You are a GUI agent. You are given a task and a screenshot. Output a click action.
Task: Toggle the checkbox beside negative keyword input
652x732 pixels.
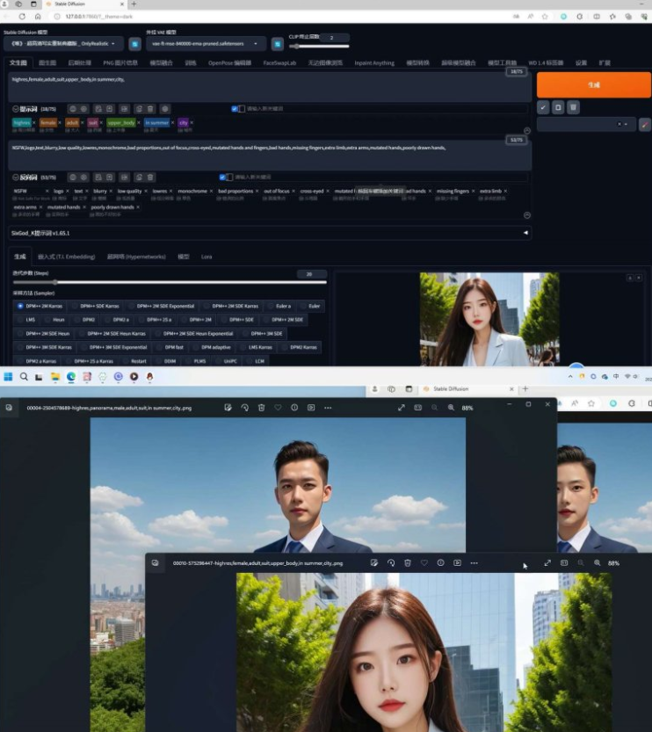click(x=222, y=178)
